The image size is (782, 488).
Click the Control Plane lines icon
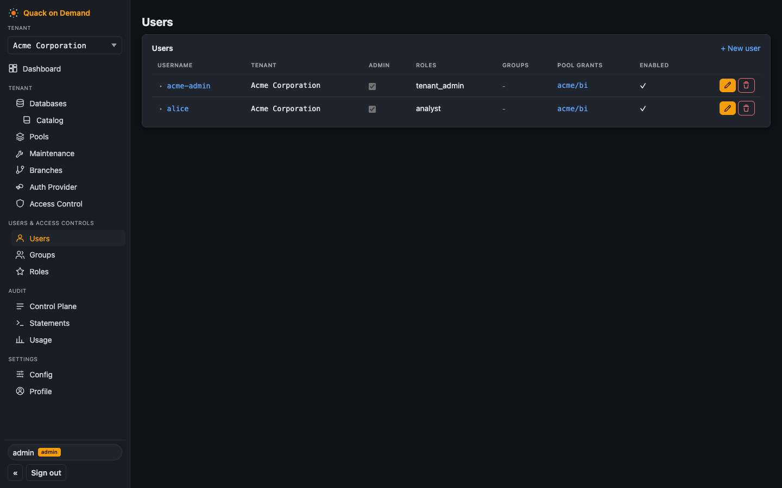[20, 306]
